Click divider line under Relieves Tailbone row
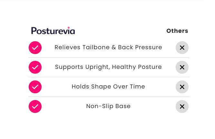This screenshot has height=139, width=215. tap(108, 58)
